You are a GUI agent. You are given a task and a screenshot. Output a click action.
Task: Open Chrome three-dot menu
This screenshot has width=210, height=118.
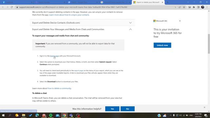click(x=207, y=7)
